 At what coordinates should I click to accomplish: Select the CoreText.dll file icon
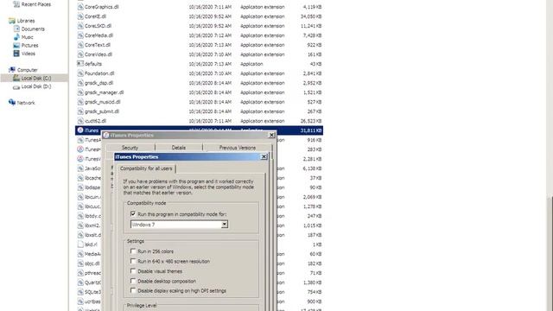pyautogui.click(x=80, y=45)
